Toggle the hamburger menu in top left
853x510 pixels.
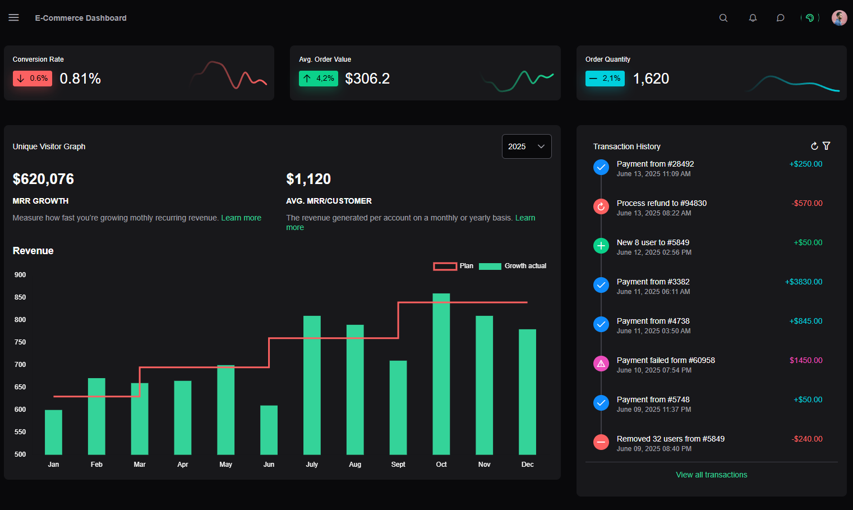(x=13, y=17)
